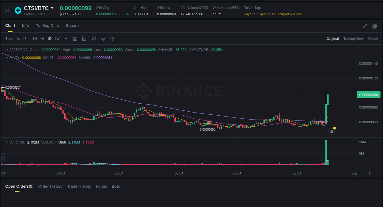The image size is (383, 207).
Task: Collapse the Vol(CTSI) panel chevron
Action: coord(6,142)
